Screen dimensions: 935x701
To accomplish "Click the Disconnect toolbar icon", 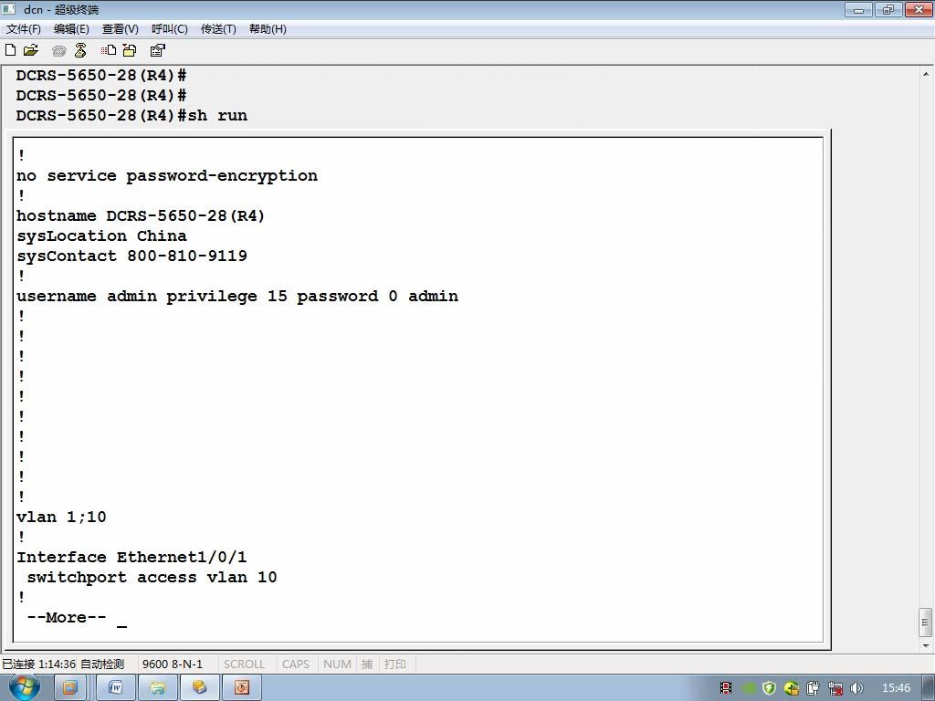I will (80, 50).
